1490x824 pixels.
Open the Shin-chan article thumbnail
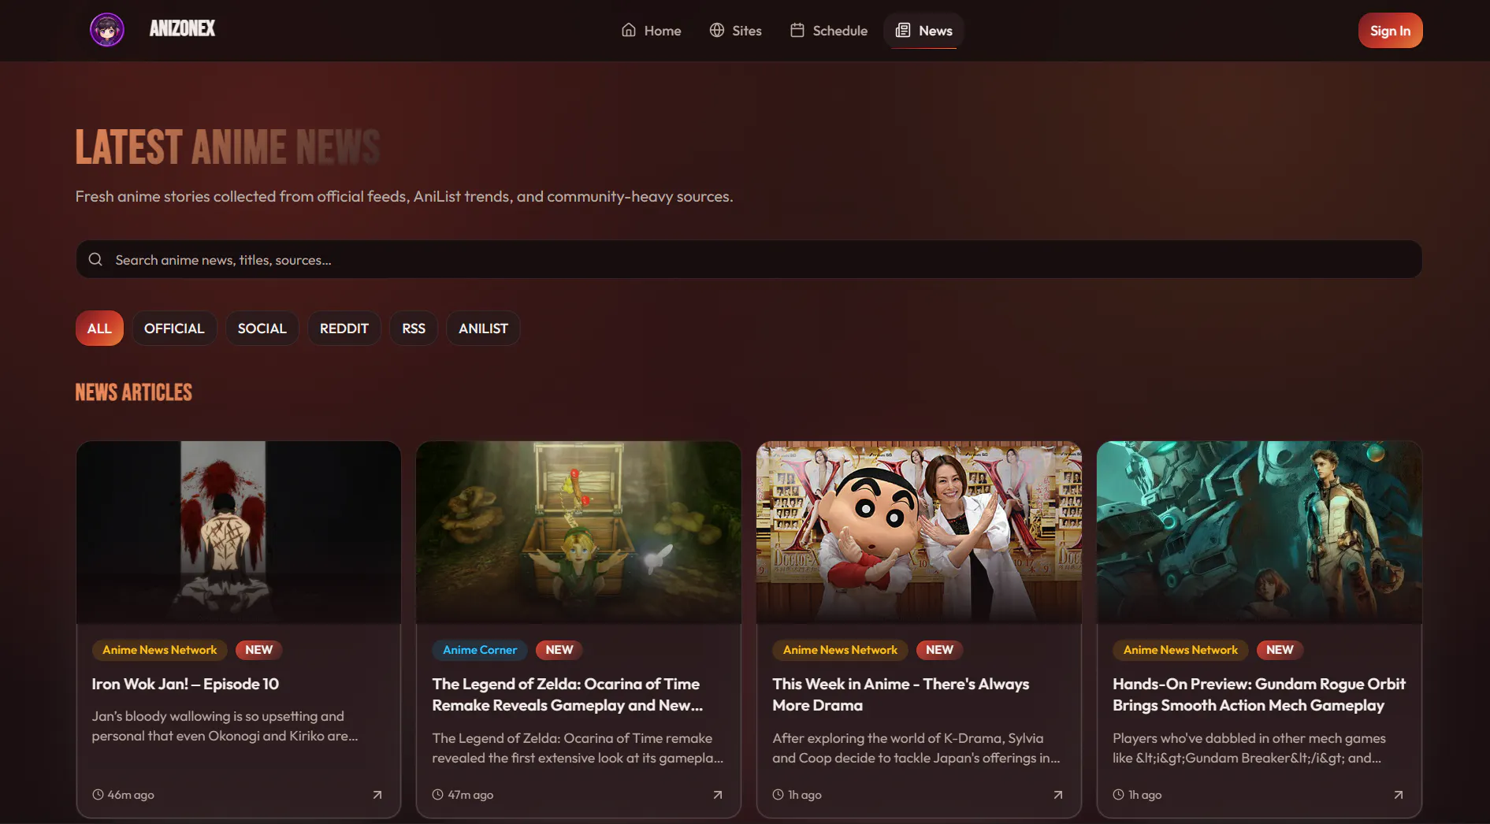click(919, 533)
